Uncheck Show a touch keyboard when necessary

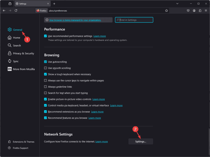pyautogui.click(x=45, y=74)
